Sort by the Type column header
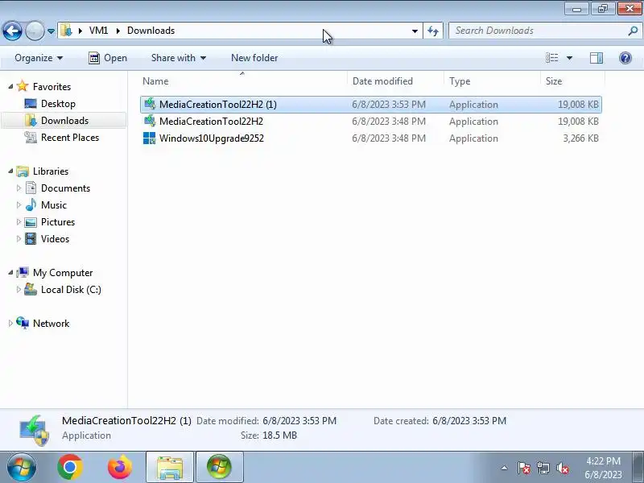Image resolution: width=644 pixels, height=483 pixels. click(x=492, y=81)
